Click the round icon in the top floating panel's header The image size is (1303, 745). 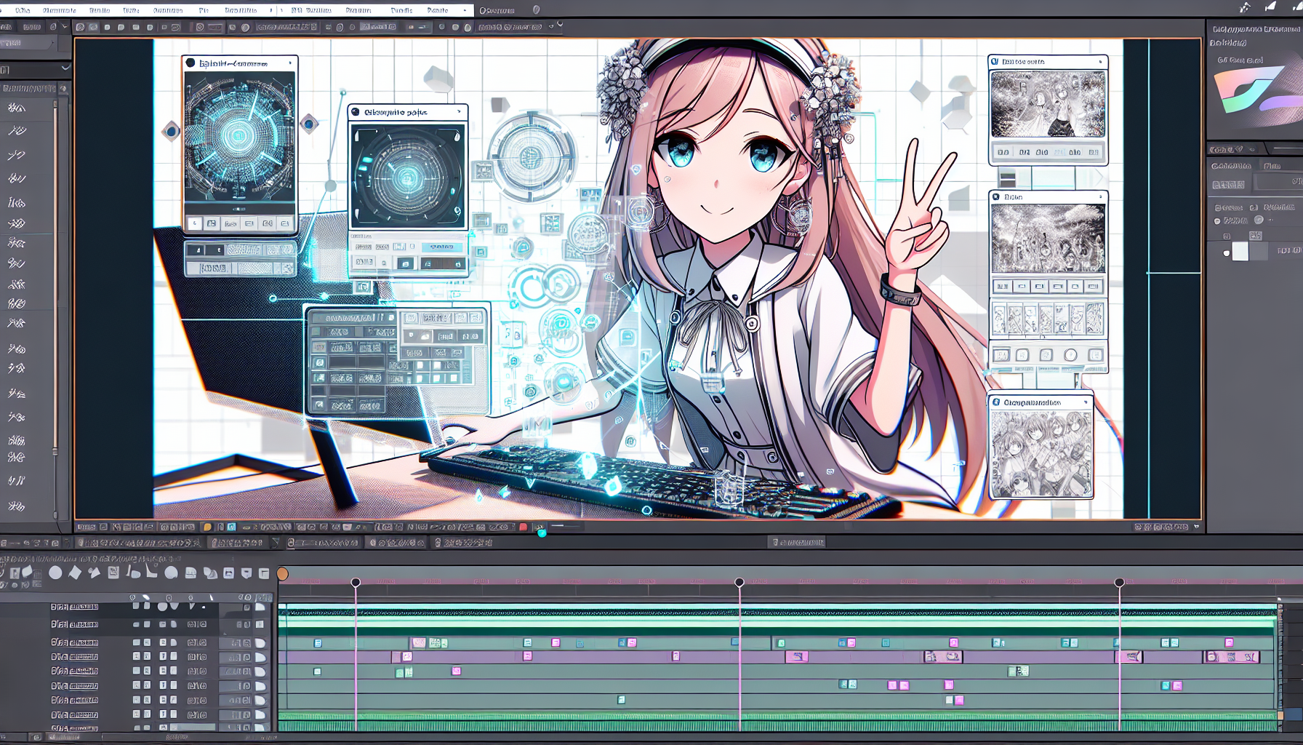click(x=191, y=63)
